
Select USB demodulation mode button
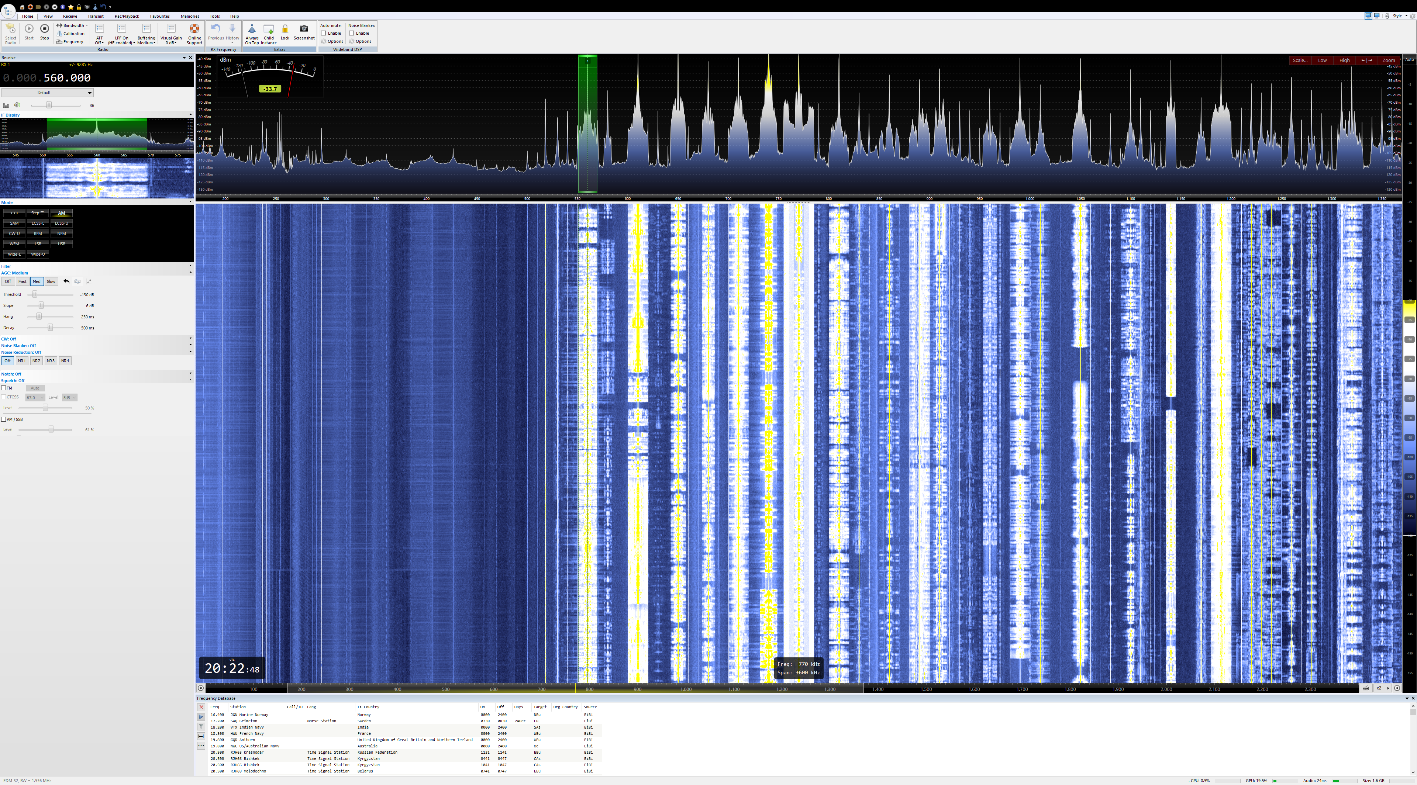point(61,244)
